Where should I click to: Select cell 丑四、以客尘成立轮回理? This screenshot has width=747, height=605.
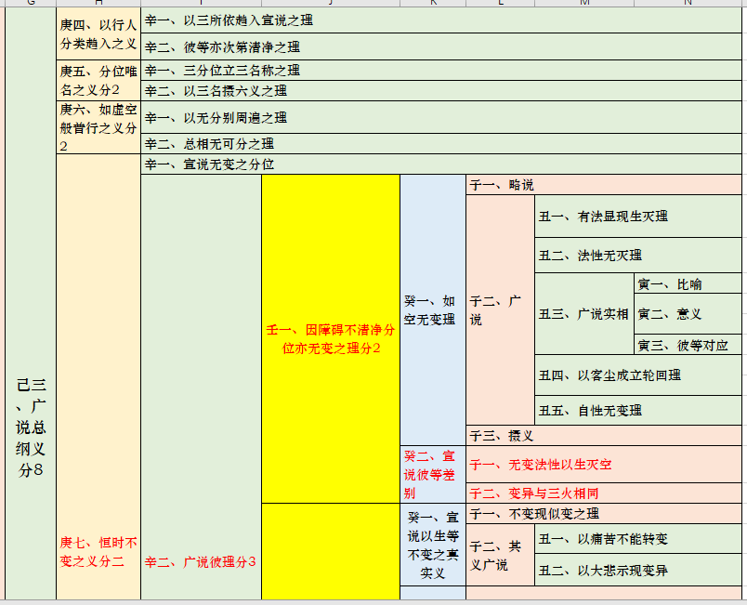click(x=638, y=375)
